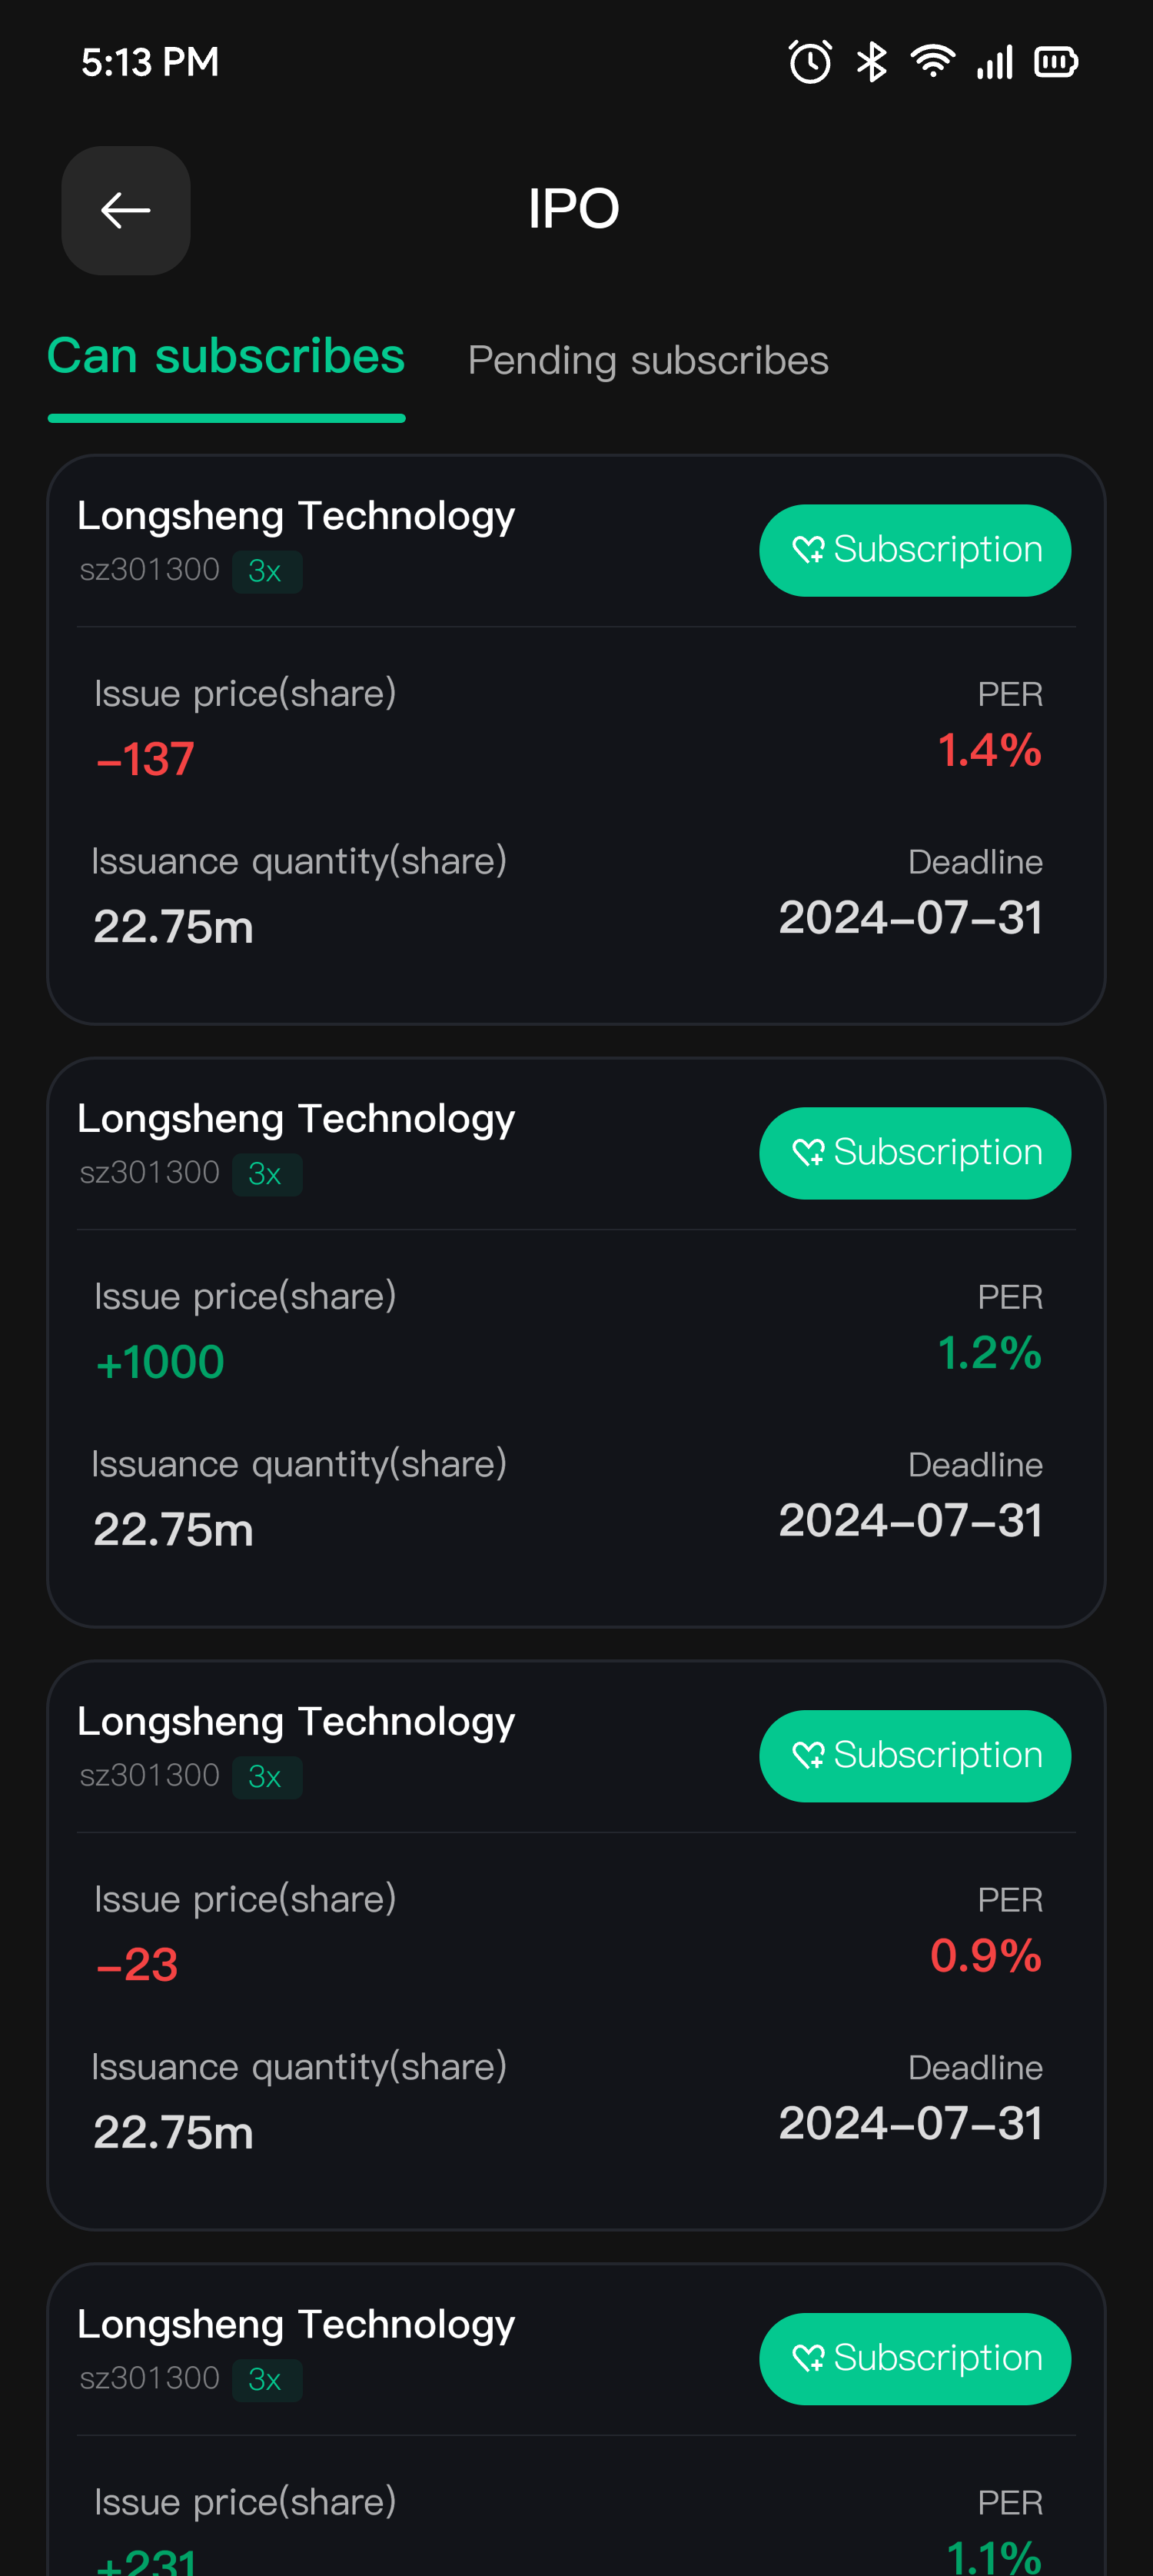Screen dimensions: 1153x2576
Task: Tap the back arrow button
Action: (x=126, y=210)
